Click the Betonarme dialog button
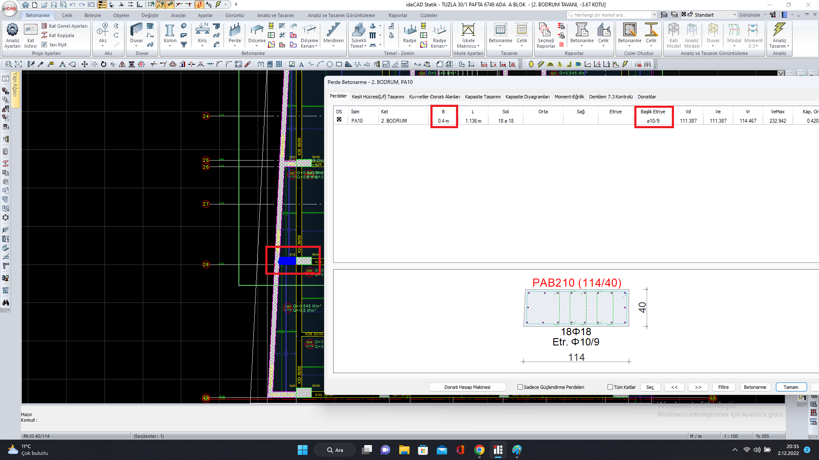Viewport: 819px width, 460px height. point(755,387)
